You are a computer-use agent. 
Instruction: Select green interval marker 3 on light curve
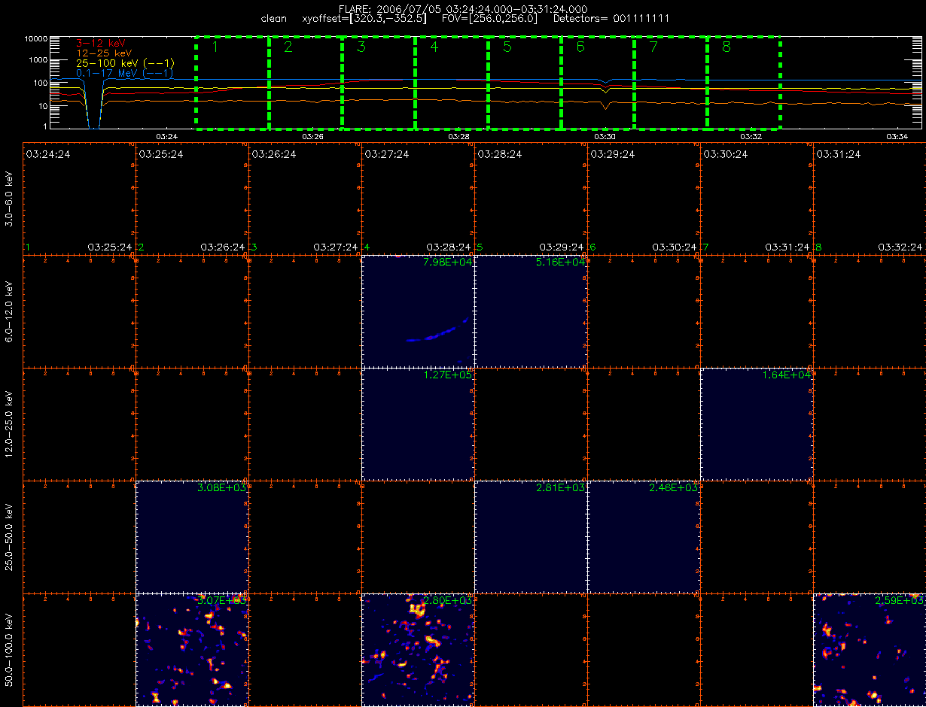coord(361,47)
